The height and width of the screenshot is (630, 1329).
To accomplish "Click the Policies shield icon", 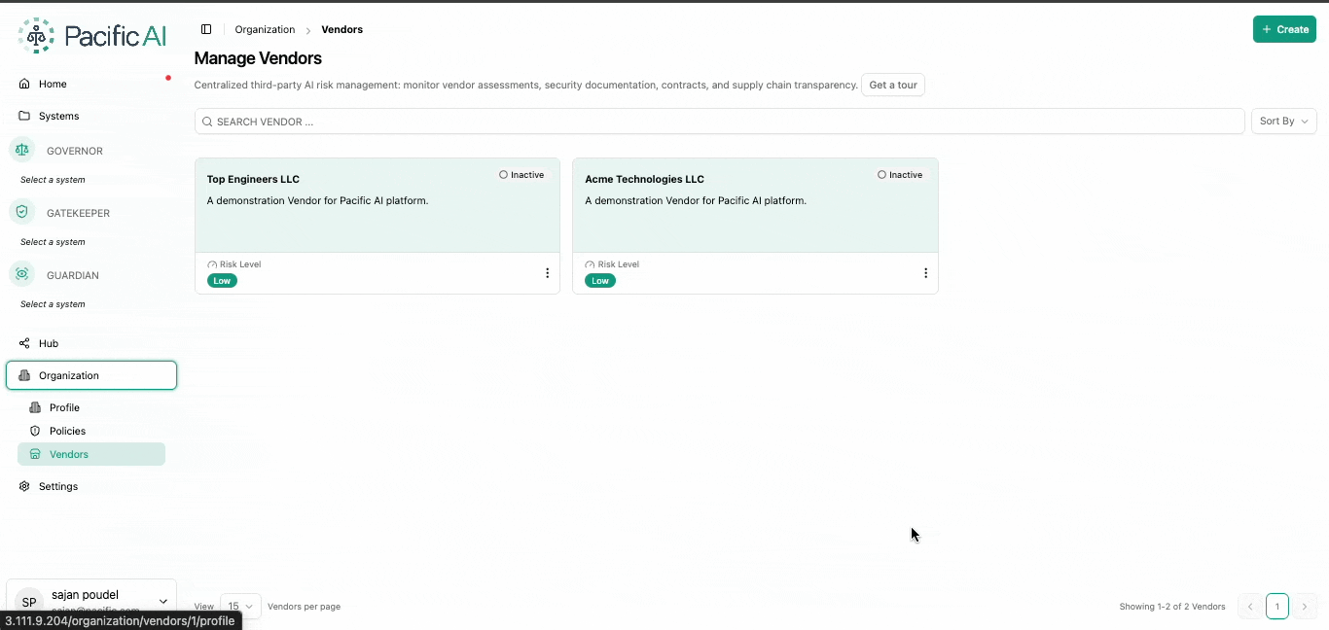I will (35, 431).
